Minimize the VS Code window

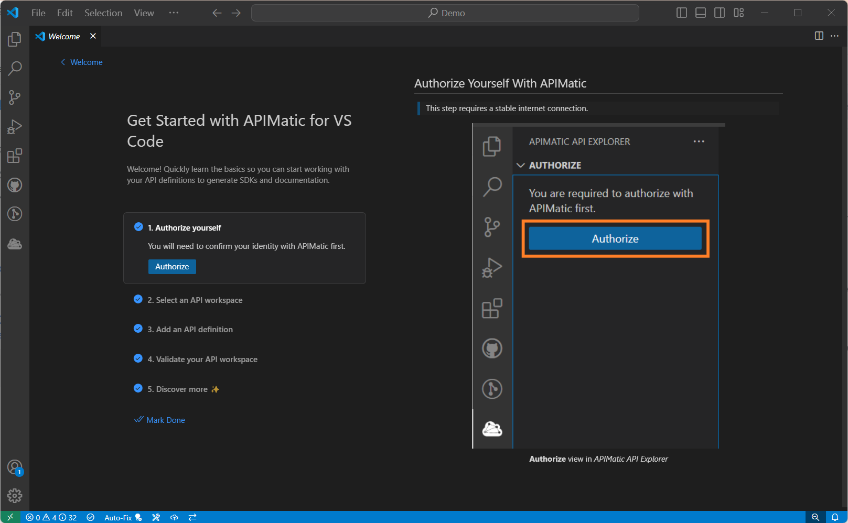[765, 13]
